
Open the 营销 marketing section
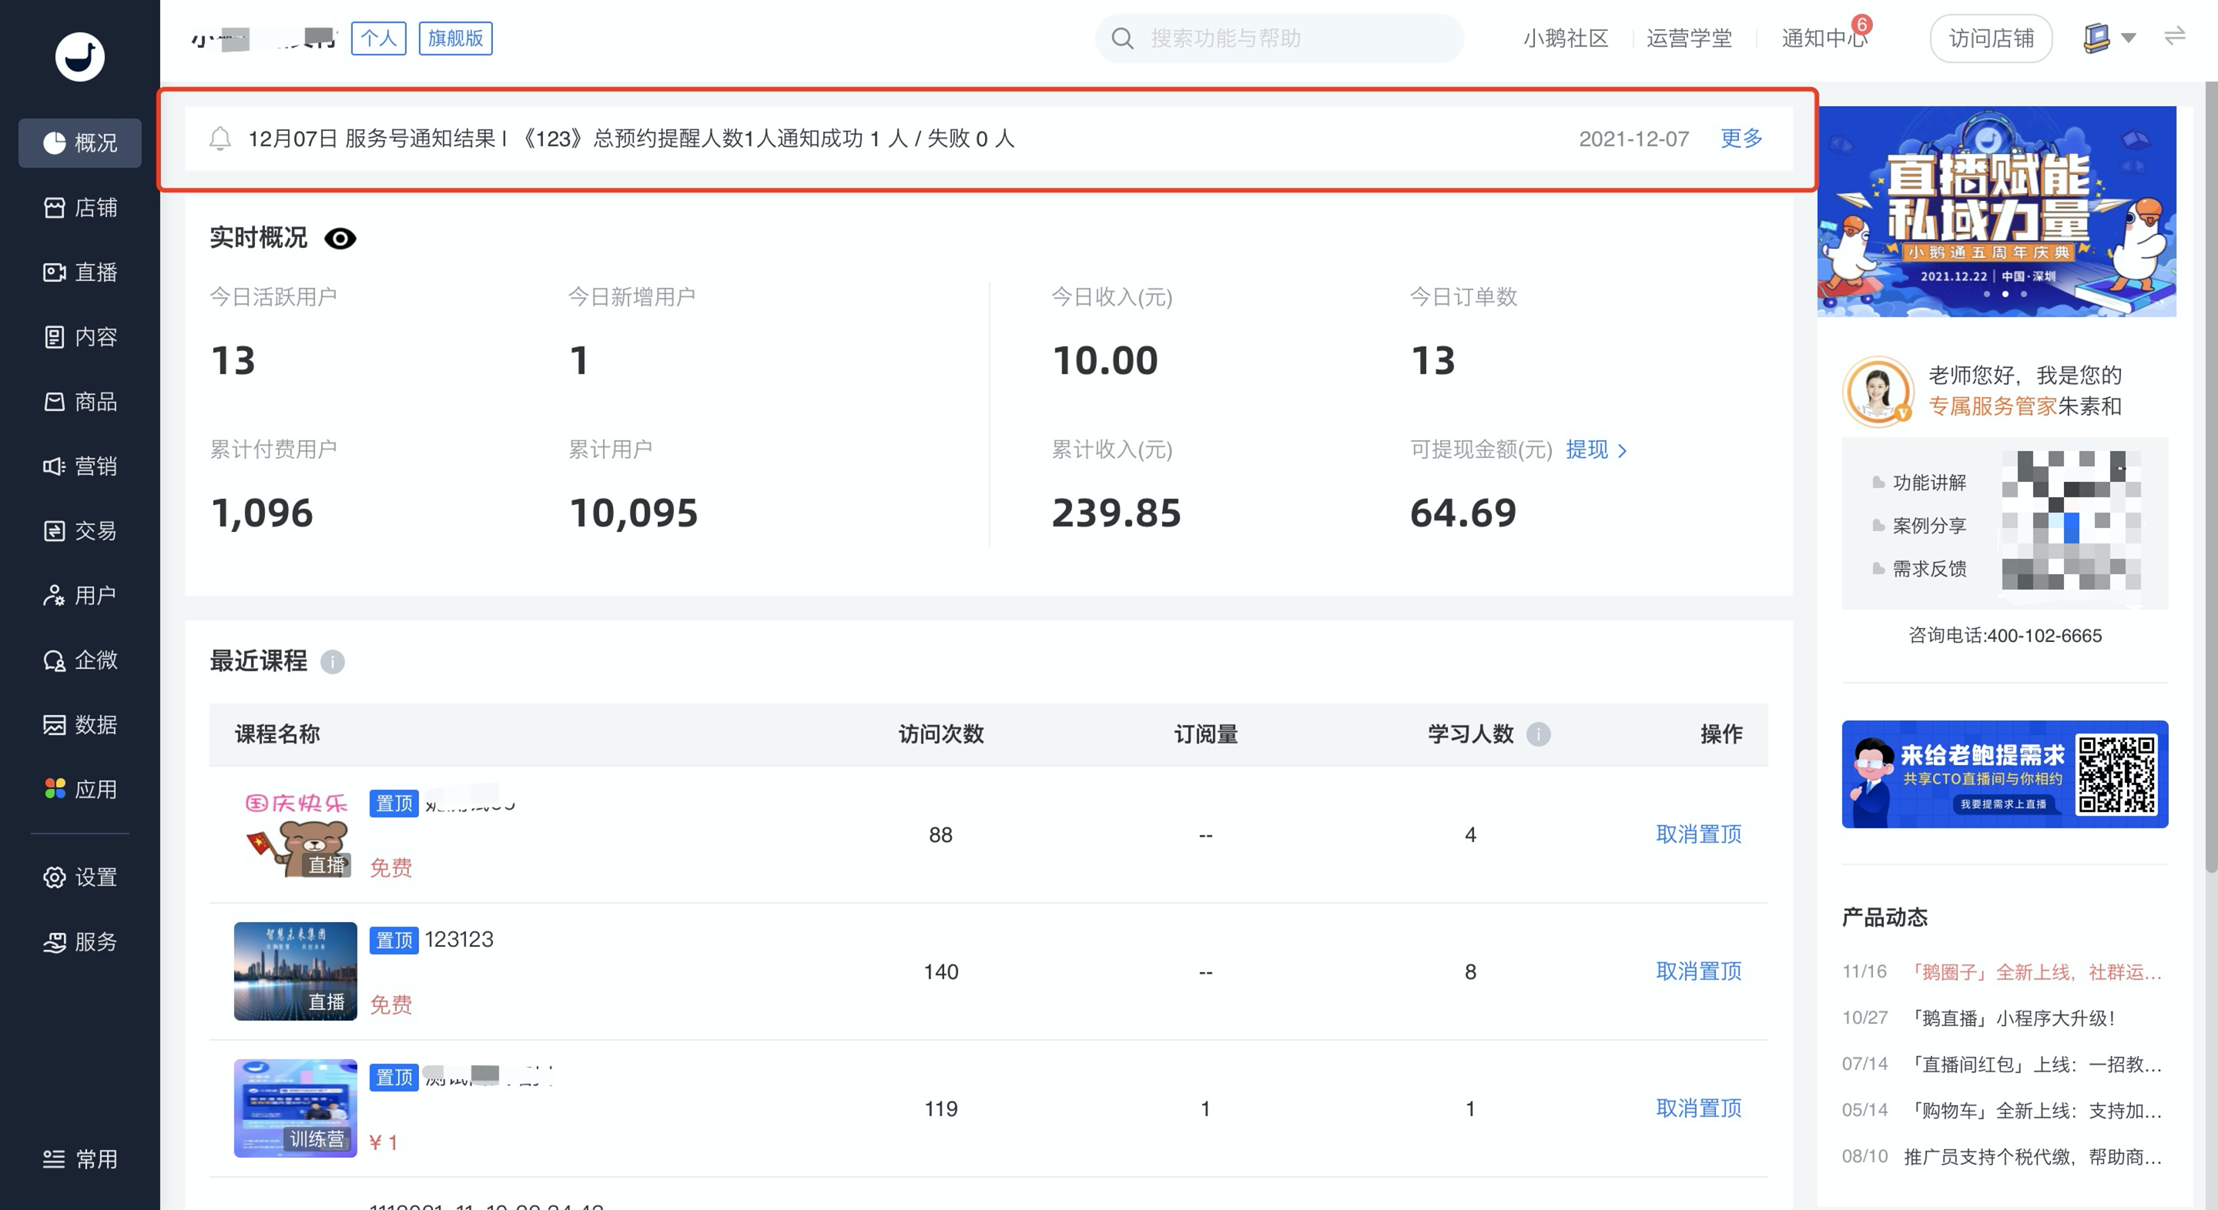pos(80,466)
